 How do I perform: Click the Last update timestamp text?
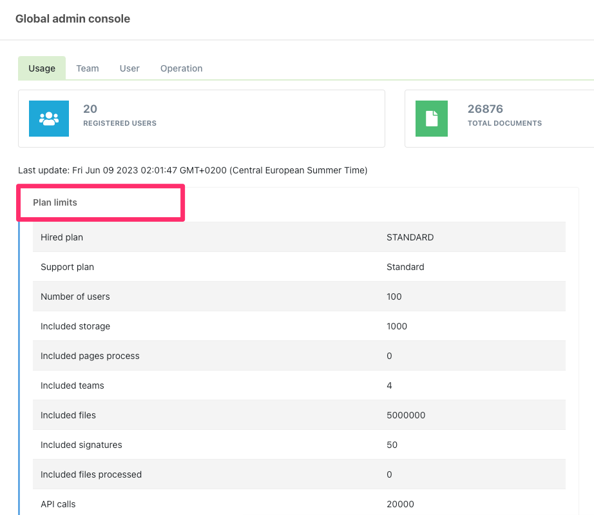(193, 170)
